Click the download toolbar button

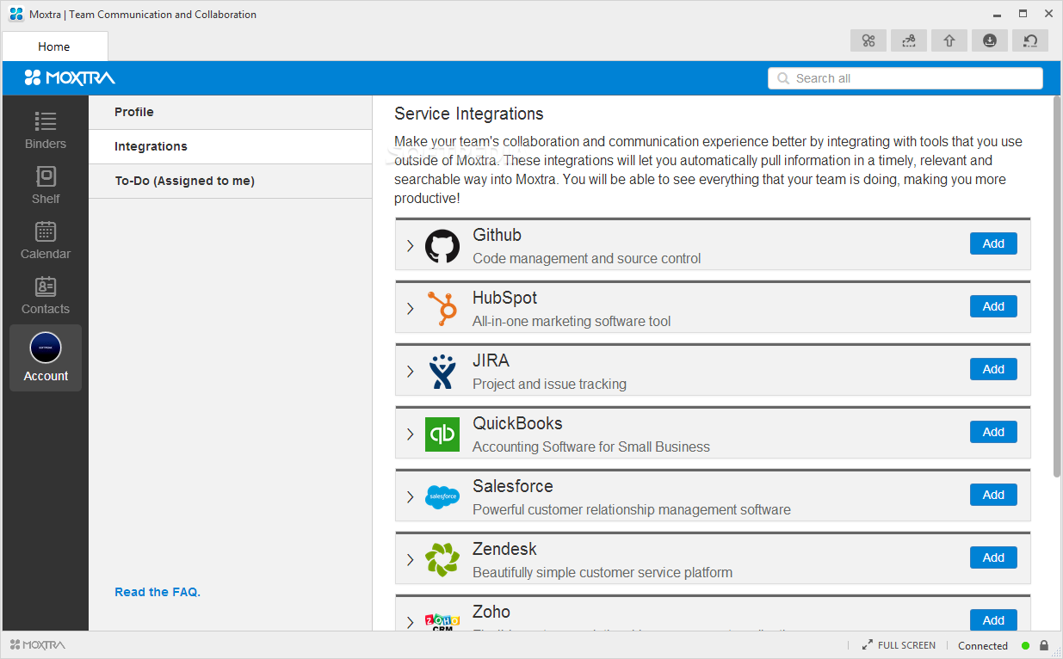tap(990, 40)
